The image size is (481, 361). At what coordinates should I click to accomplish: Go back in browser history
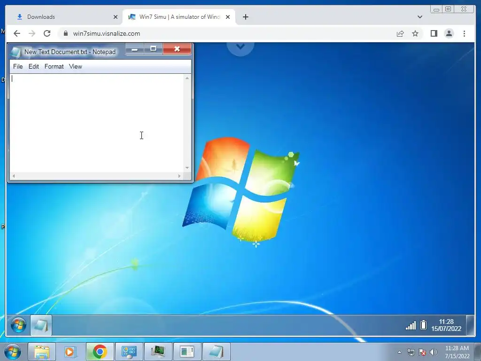pos(17,33)
